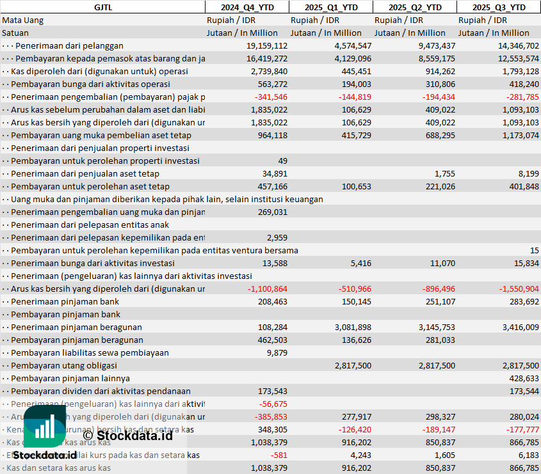Click the value 269,031
541x474 pixels.
click(x=273, y=212)
